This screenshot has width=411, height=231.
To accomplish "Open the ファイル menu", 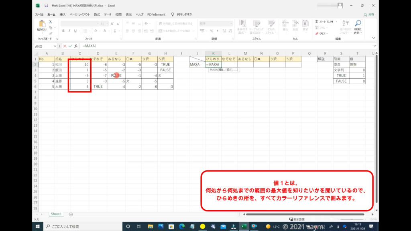I will [39, 14].
